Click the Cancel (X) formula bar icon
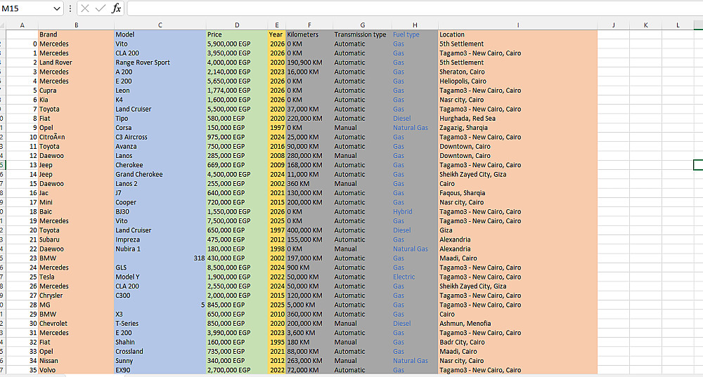703x377 pixels. coord(85,8)
